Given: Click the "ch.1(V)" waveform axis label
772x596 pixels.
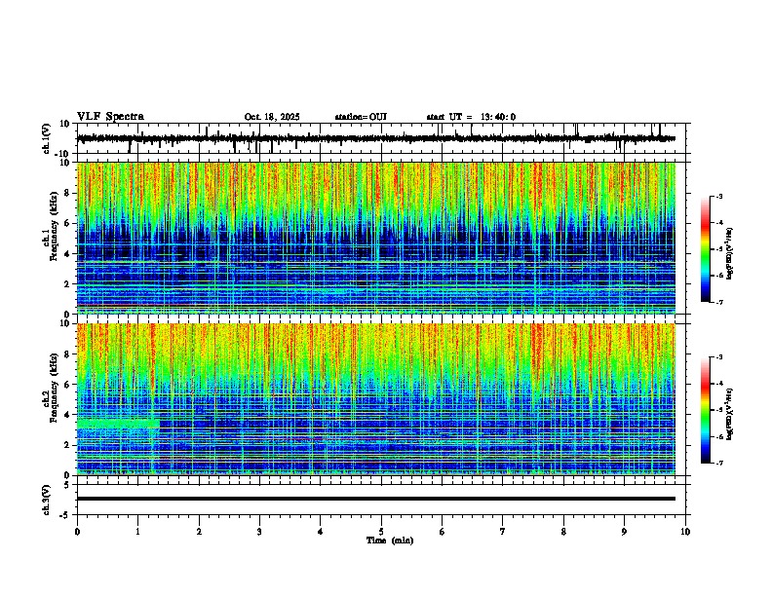Looking at the screenshot, I should [x=47, y=138].
